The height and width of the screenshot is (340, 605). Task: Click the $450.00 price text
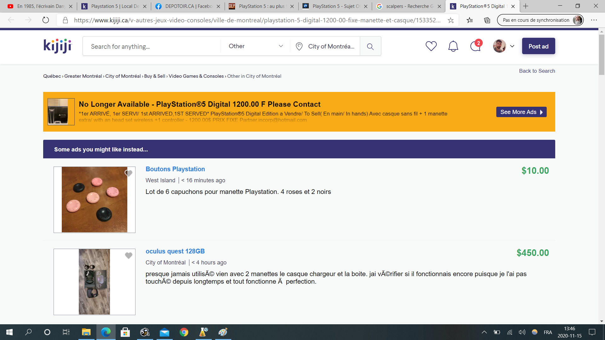533,253
